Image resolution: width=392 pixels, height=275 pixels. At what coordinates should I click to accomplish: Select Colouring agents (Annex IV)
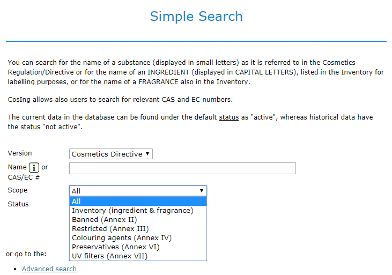122,237
